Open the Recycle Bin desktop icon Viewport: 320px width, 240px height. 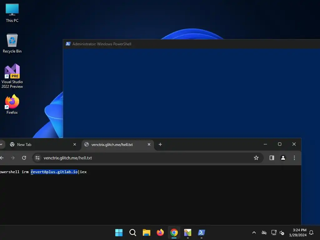click(x=12, y=43)
